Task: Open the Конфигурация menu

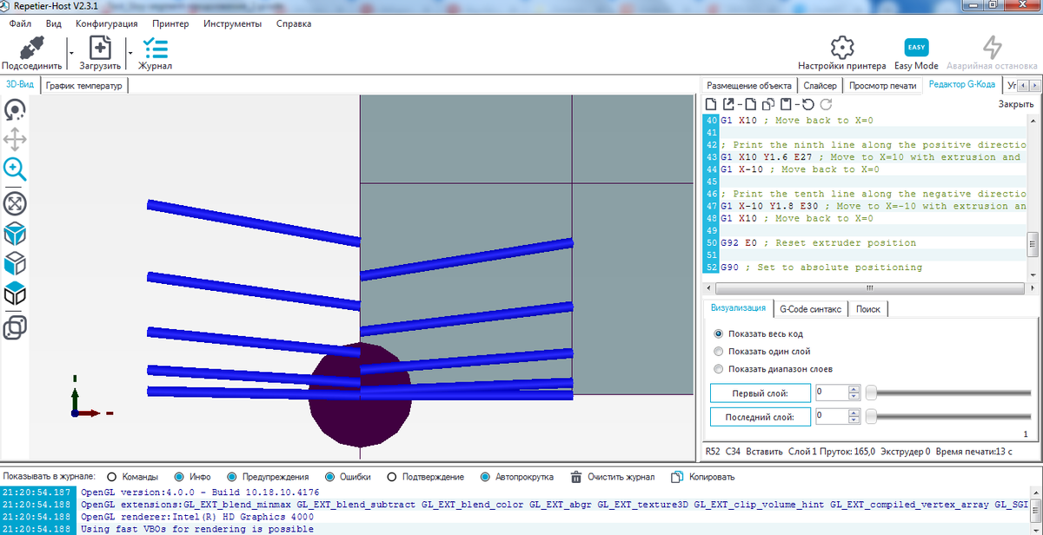Action: pos(109,23)
